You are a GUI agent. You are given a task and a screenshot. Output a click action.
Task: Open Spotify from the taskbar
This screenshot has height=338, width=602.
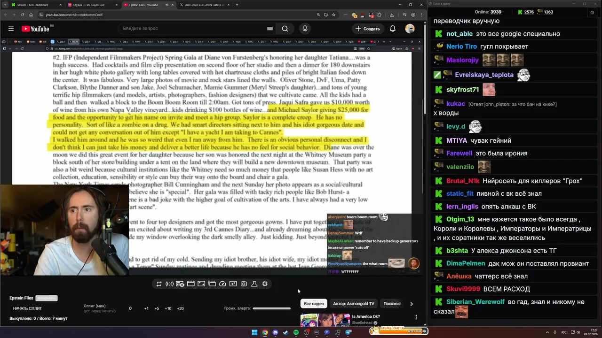coord(296,332)
